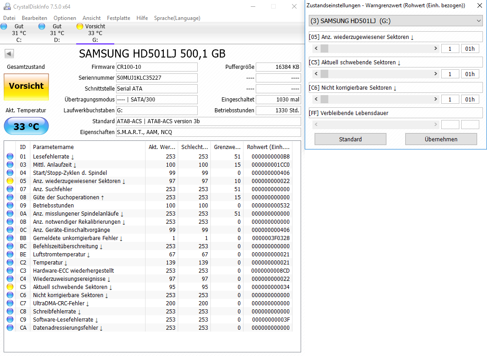The image size is (487, 356).
Task: Click the [05] decimal value field
Action: point(450,48)
